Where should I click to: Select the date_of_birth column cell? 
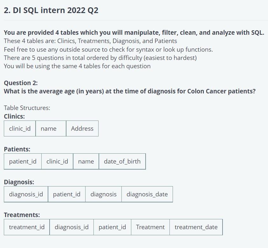(x=122, y=161)
